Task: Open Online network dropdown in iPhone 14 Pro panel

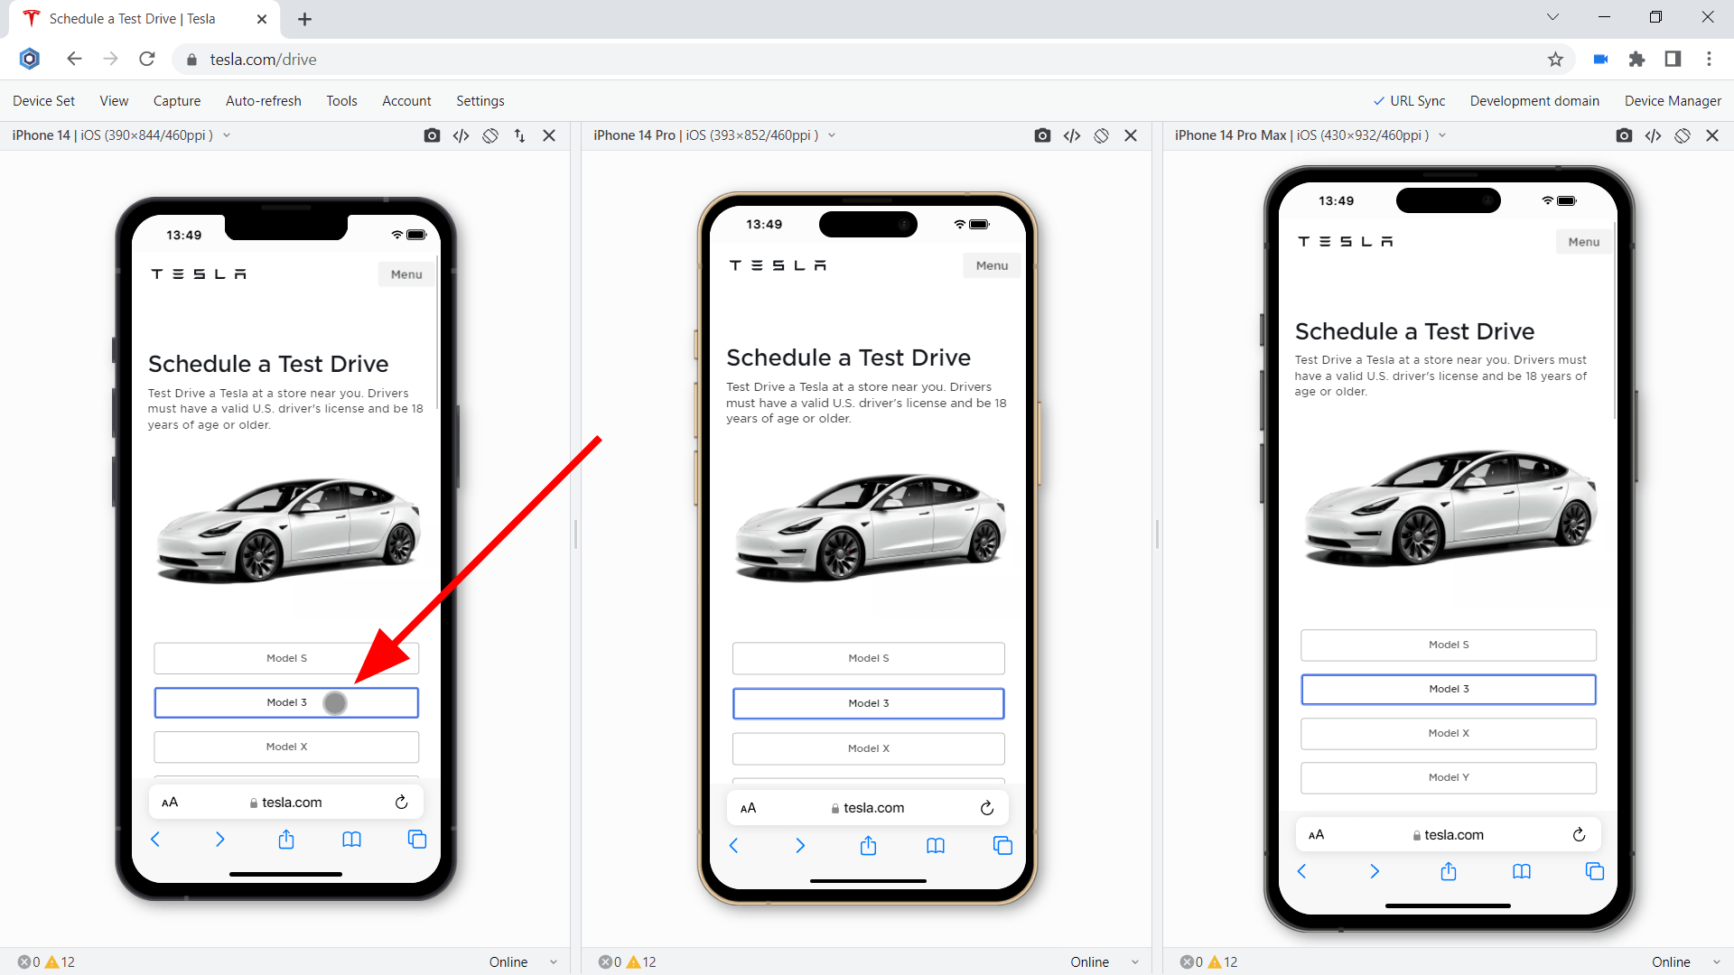Action: pos(1105,962)
